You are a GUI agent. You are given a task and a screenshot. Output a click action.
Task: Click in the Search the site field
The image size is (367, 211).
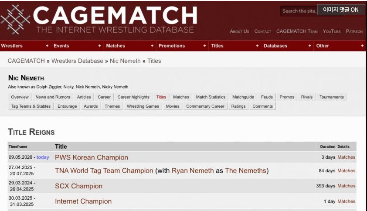(x=299, y=11)
